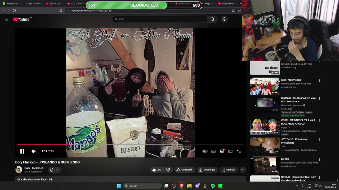
Task: Open the JD7 Contrareloj thumbnail
Action: 265,146
